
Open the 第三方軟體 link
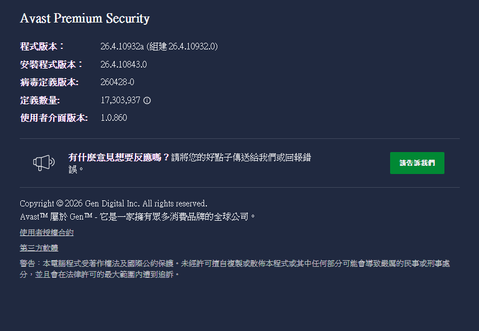(39, 248)
